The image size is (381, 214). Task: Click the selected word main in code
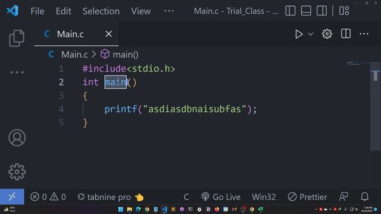pos(115,82)
